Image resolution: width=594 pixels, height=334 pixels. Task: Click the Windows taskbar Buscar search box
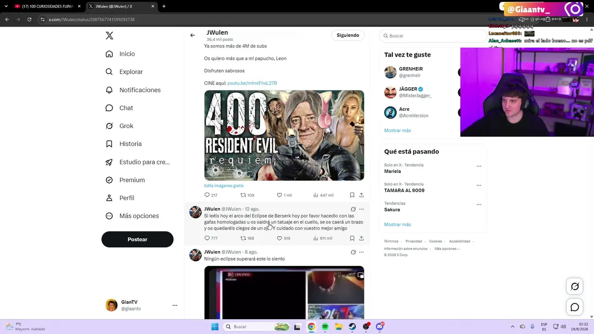pyautogui.click(x=257, y=327)
